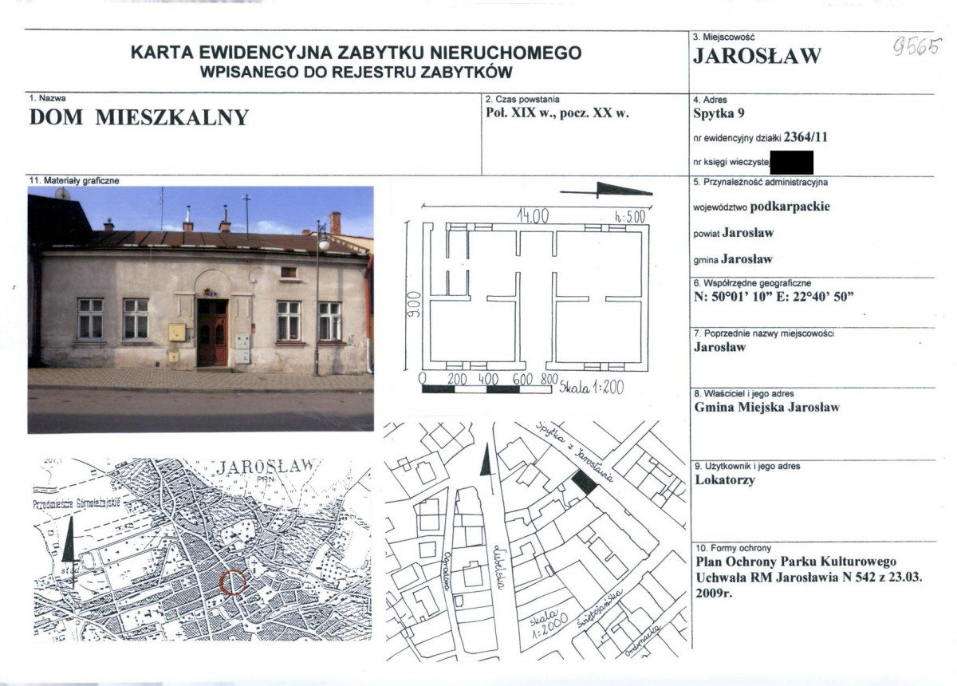Expand section '5. Przynależność administracyjna'
957x686 pixels.
(x=762, y=183)
